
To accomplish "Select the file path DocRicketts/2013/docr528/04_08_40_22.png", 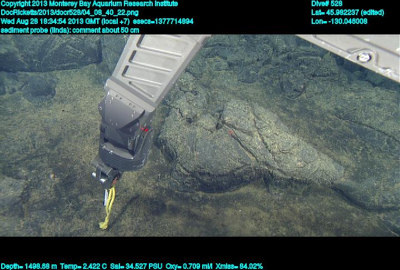I will coord(69,13).
